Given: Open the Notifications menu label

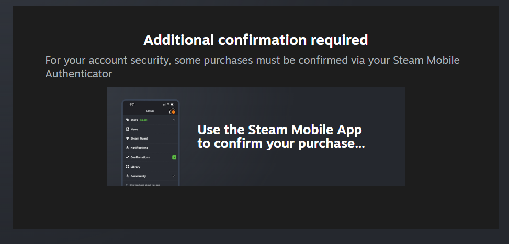Looking at the screenshot, I should 139,148.
